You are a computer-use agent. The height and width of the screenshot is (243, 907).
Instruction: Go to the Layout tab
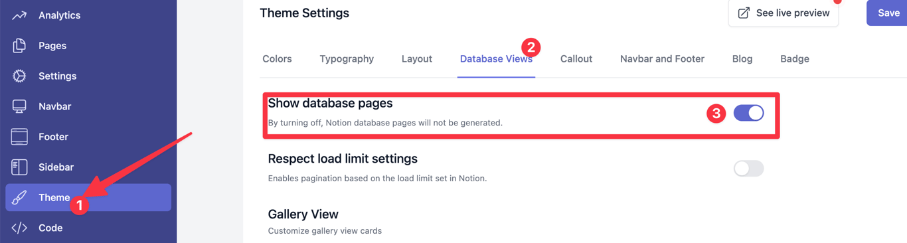click(417, 59)
